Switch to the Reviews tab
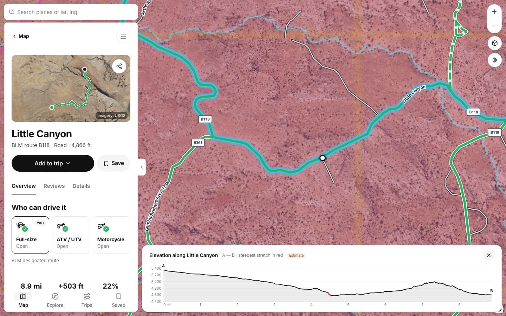 click(54, 186)
